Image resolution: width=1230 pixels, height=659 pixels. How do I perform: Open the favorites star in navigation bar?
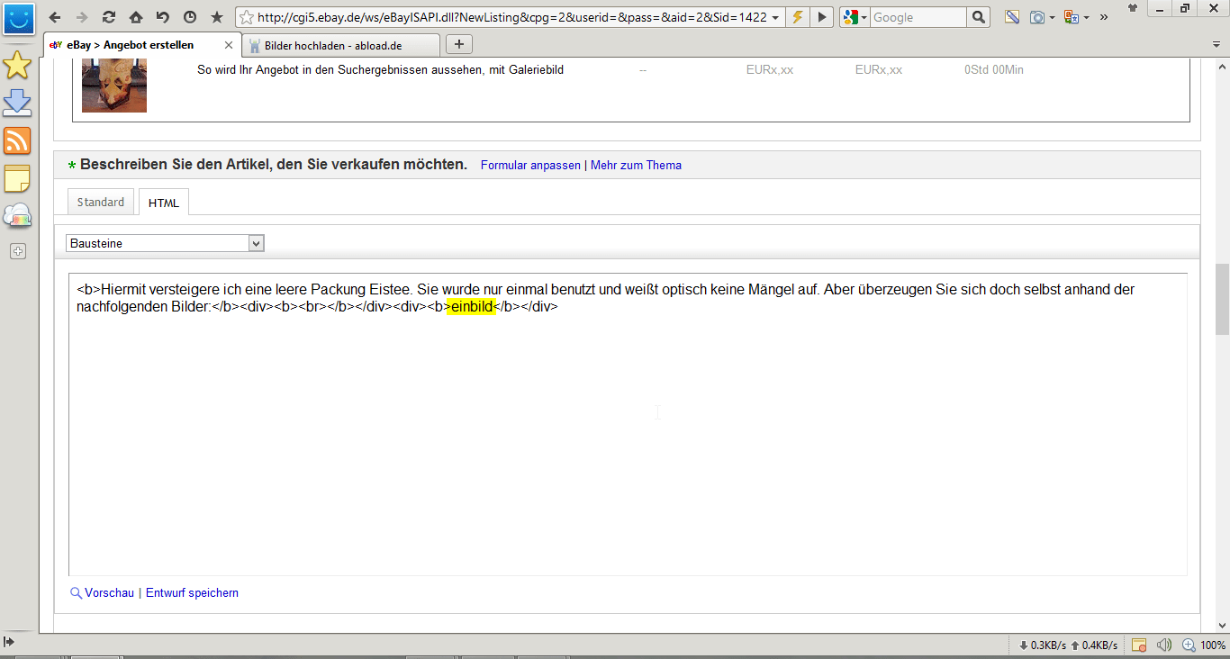pos(217,17)
